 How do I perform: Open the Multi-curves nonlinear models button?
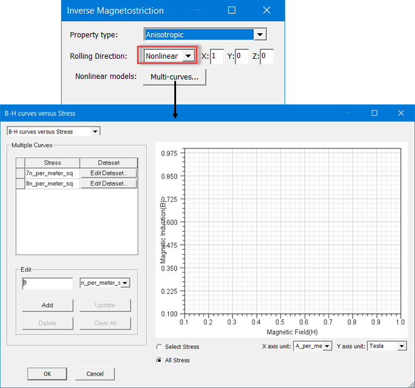(174, 77)
